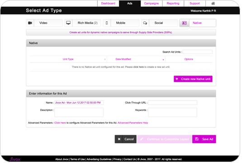Open Terms of Use footer link
This screenshot has height=163, width=242.
[x=77, y=159]
